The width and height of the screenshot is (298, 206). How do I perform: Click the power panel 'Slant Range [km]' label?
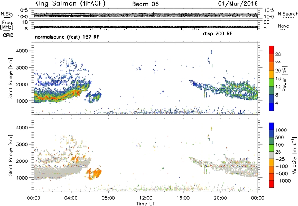[11, 78]
